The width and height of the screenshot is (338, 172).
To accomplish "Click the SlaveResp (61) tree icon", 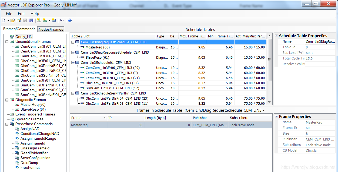I will [x=17, y=110].
